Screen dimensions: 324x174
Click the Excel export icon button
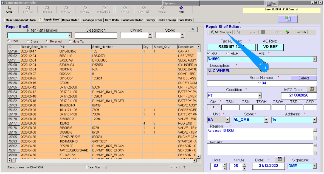coord(288,19)
